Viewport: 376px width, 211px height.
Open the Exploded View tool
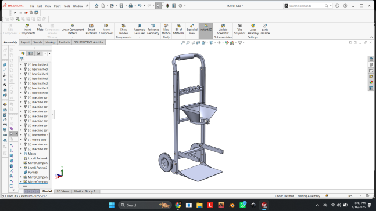tap(192, 29)
